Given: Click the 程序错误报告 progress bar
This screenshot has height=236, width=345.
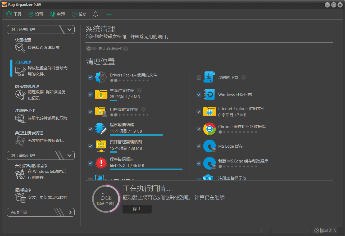Looking at the screenshot, I should point(146,169).
